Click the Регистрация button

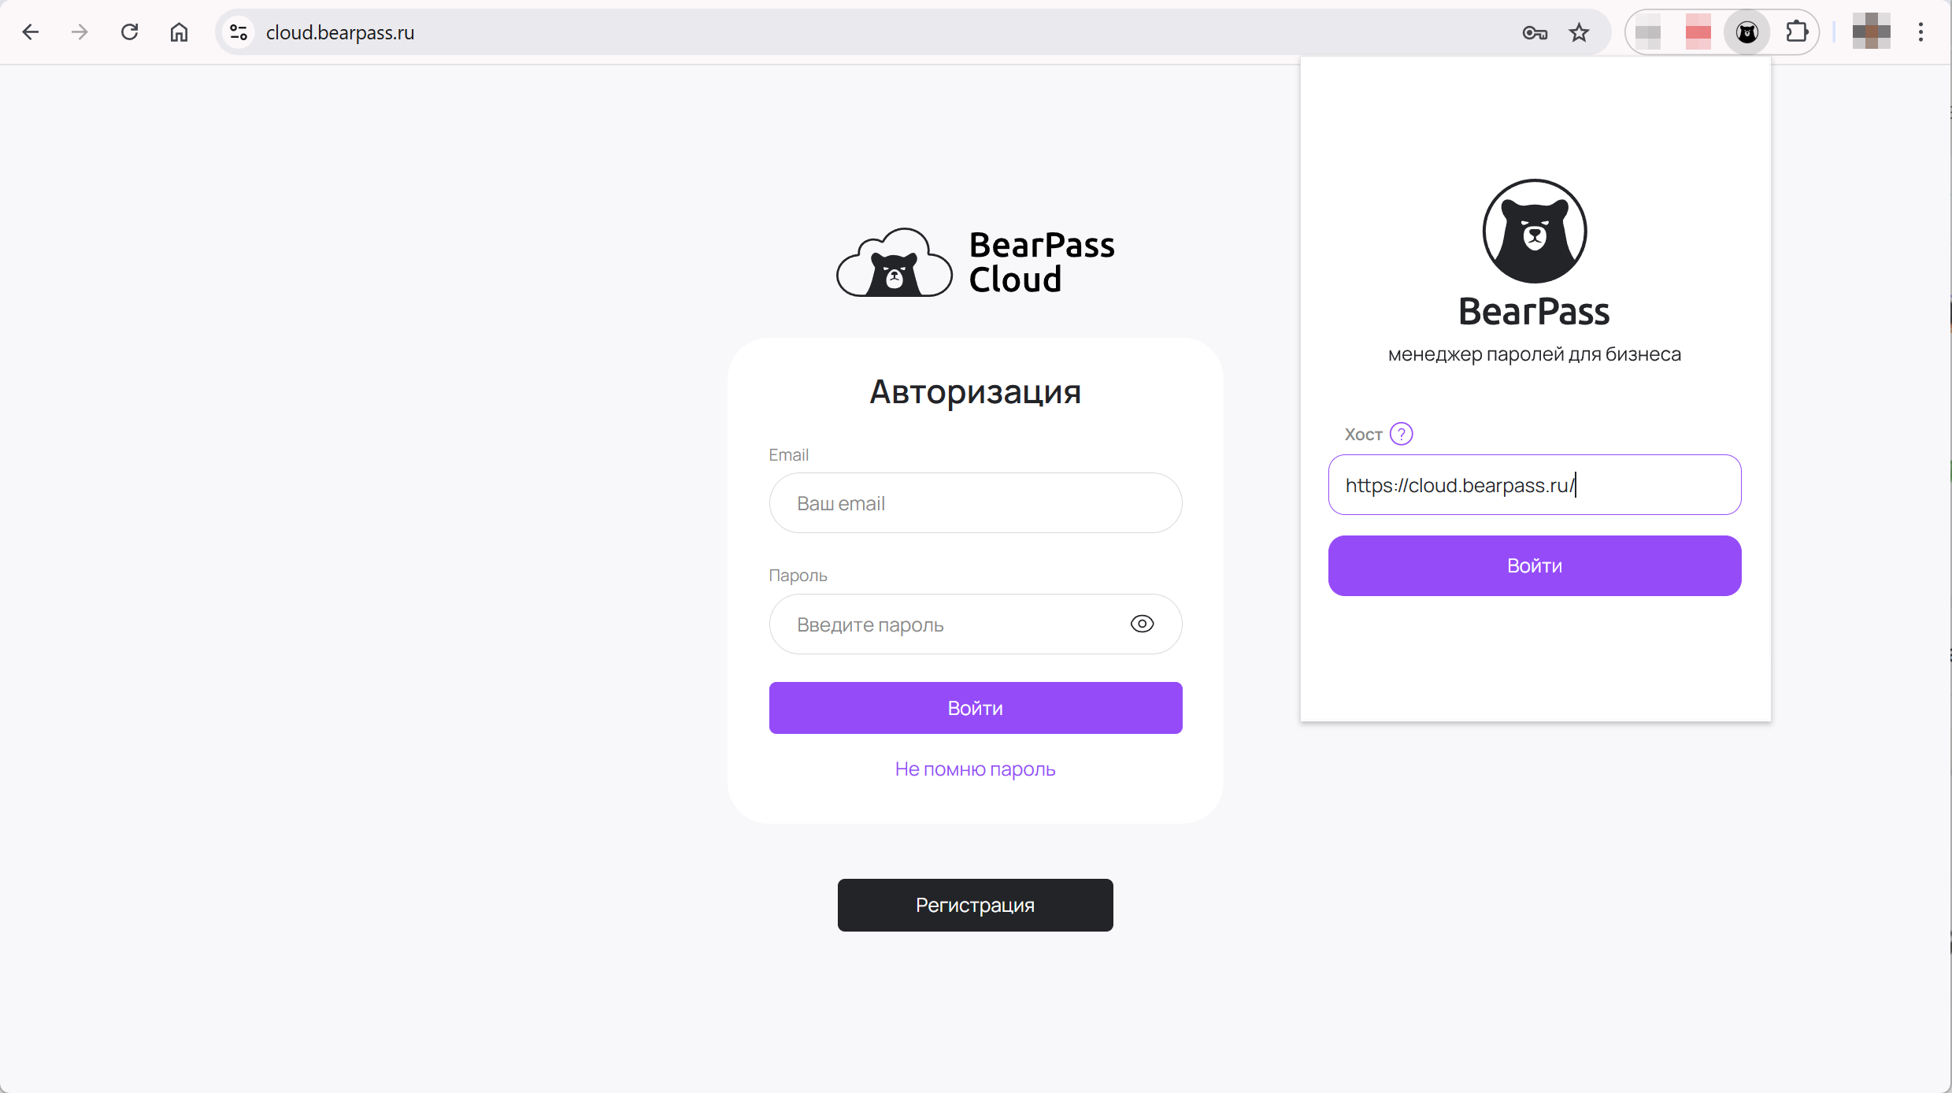[976, 905]
